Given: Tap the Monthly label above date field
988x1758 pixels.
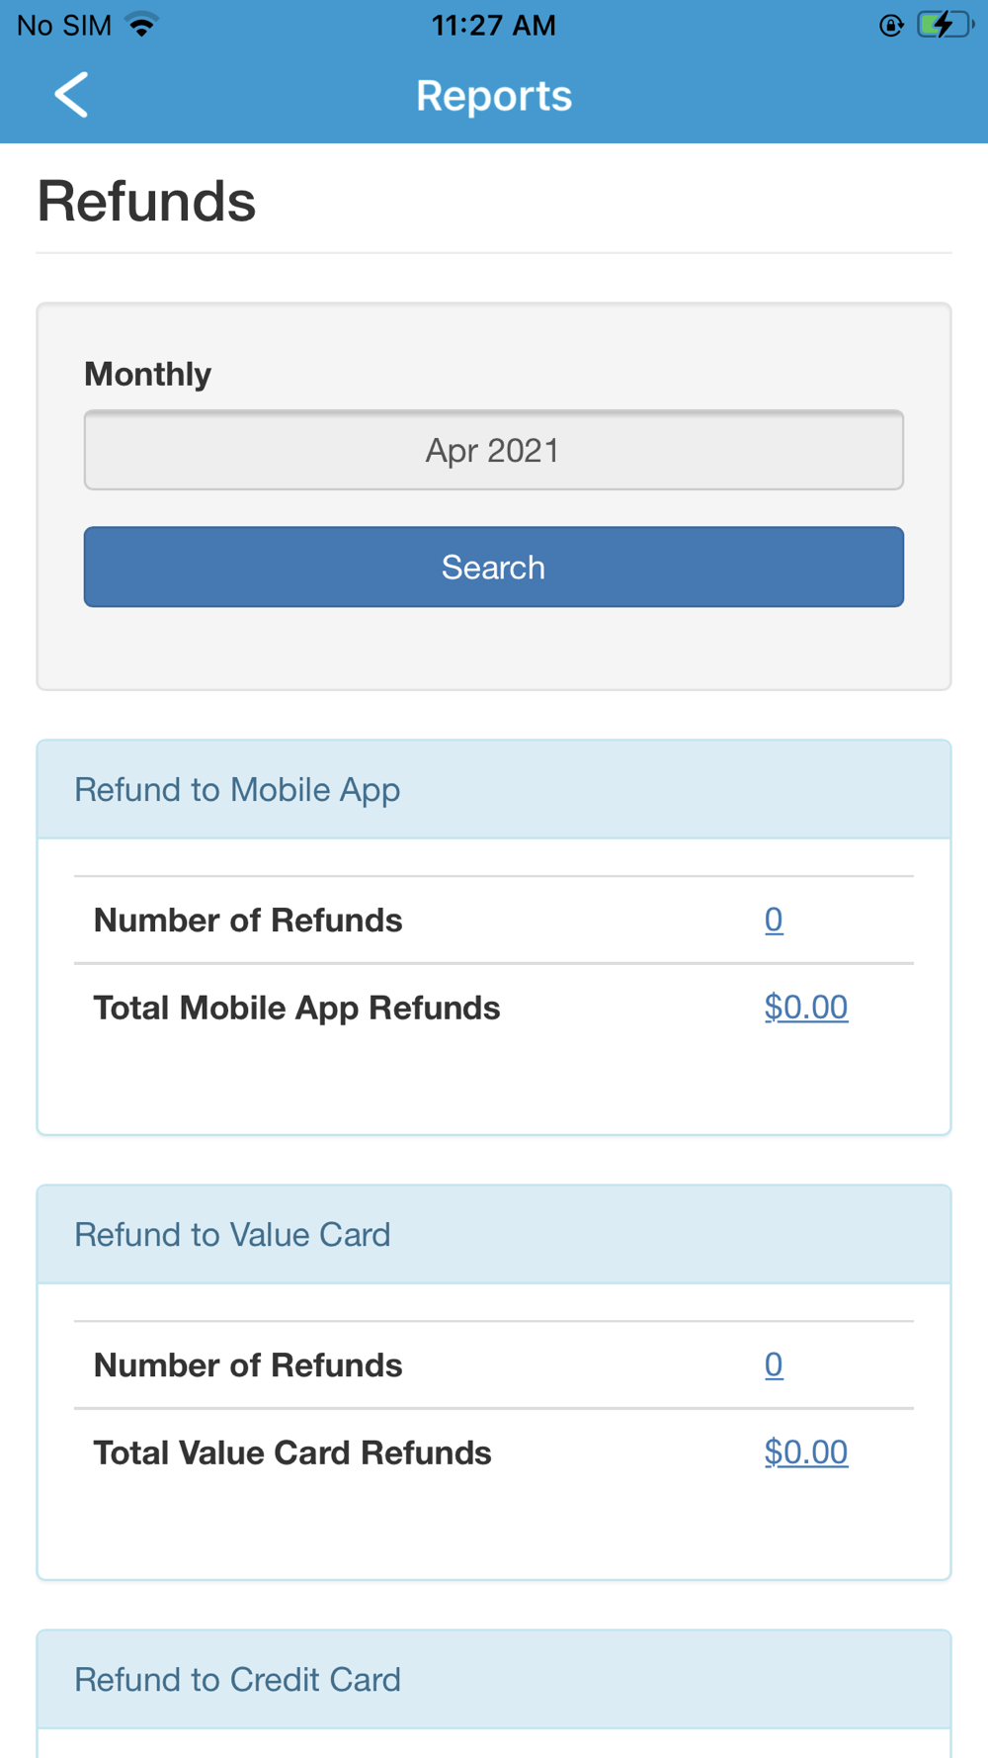Looking at the screenshot, I should [147, 374].
